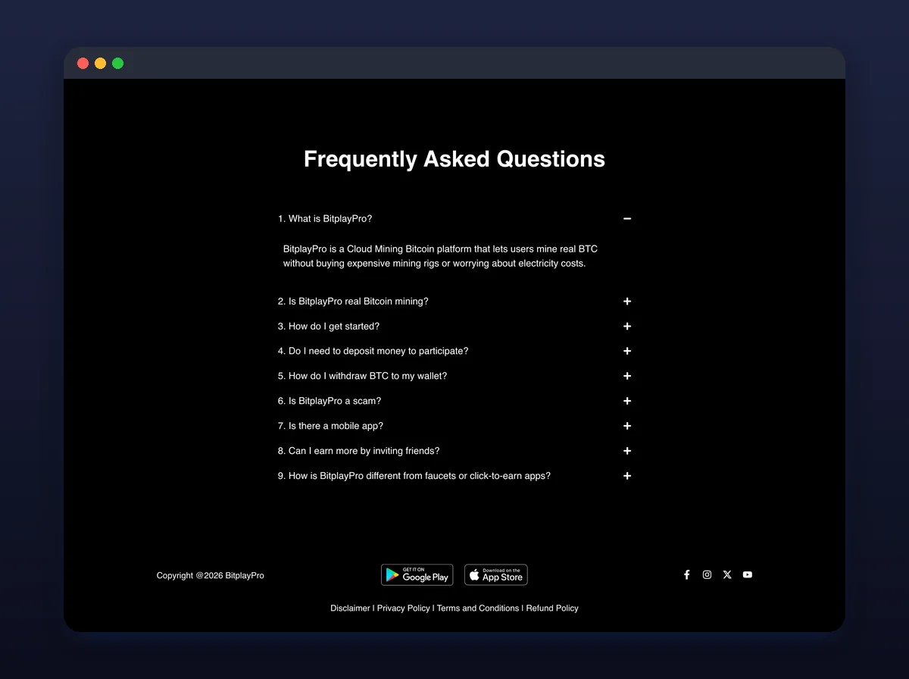The width and height of the screenshot is (909, 679).
Task: Minimize the window with the yellow button
Action: click(x=101, y=64)
